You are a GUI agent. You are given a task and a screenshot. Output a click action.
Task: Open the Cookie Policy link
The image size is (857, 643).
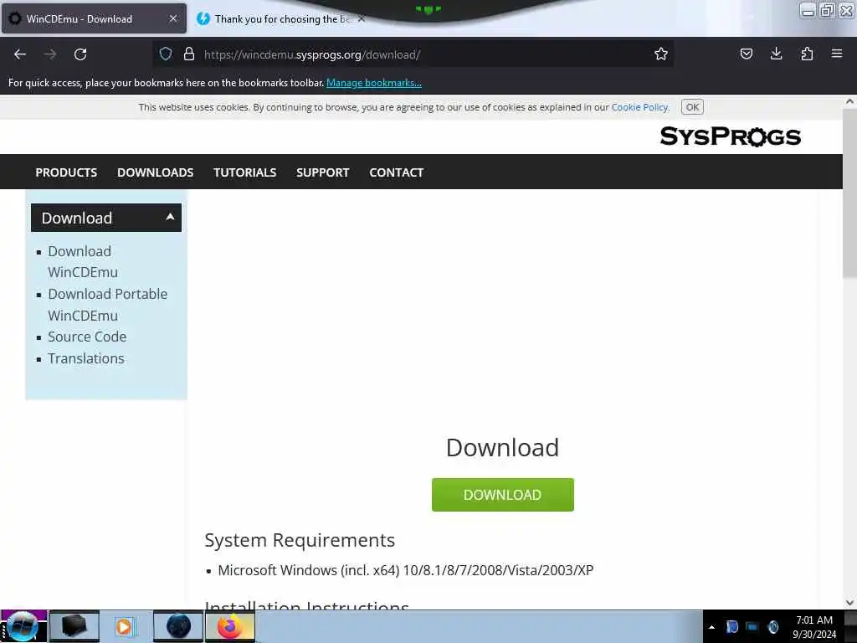(x=639, y=107)
